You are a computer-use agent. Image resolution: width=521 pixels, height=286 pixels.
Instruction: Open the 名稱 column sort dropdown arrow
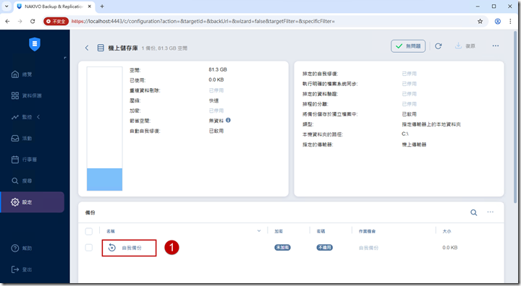259,231
